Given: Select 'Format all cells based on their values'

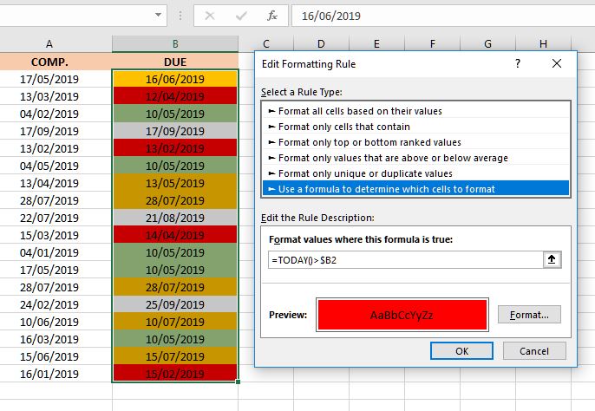Looking at the screenshot, I should click(x=415, y=111).
